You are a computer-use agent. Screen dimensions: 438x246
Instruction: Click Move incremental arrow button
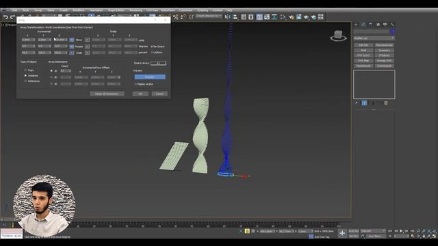[x=71, y=40]
